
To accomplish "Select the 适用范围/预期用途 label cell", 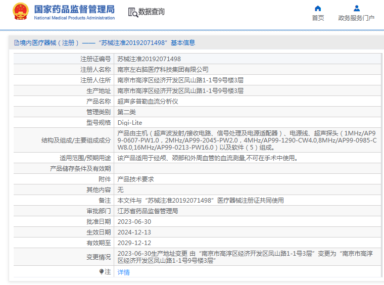I will pyautogui.click(x=64, y=158).
